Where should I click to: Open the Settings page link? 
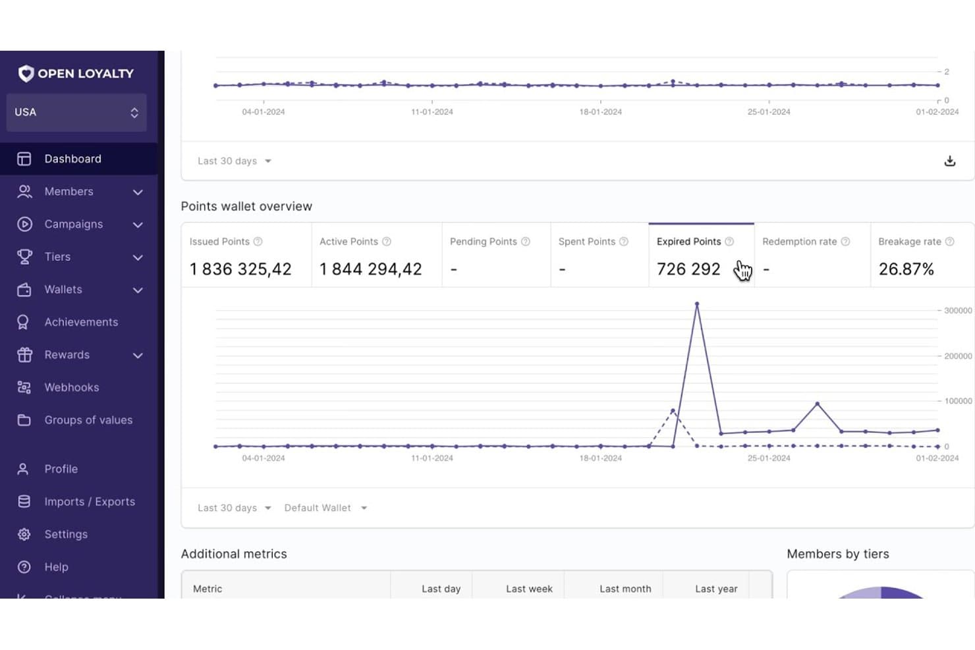tap(66, 534)
